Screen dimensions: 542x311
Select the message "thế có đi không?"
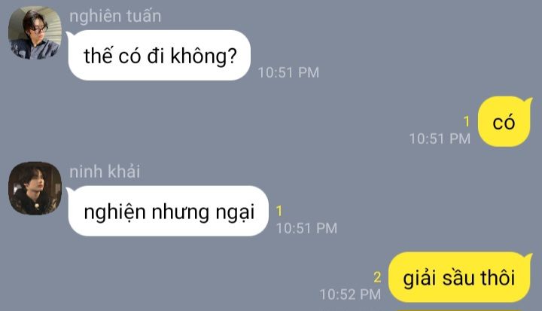(x=160, y=56)
